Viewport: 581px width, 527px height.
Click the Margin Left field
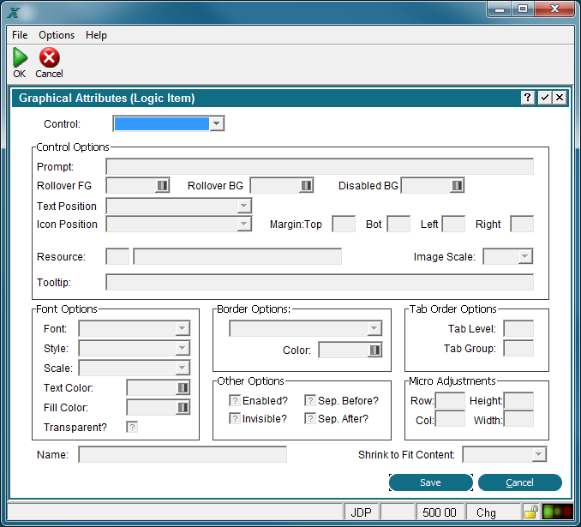click(x=453, y=224)
